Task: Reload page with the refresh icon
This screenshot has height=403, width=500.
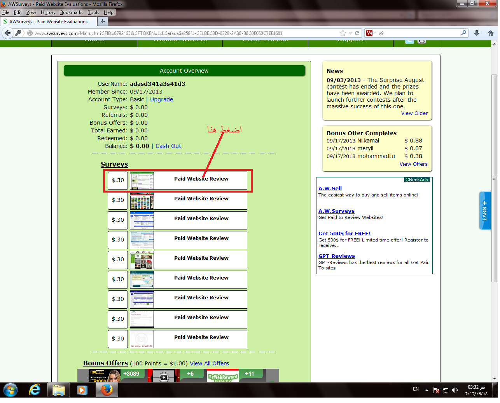Action: coord(357,33)
